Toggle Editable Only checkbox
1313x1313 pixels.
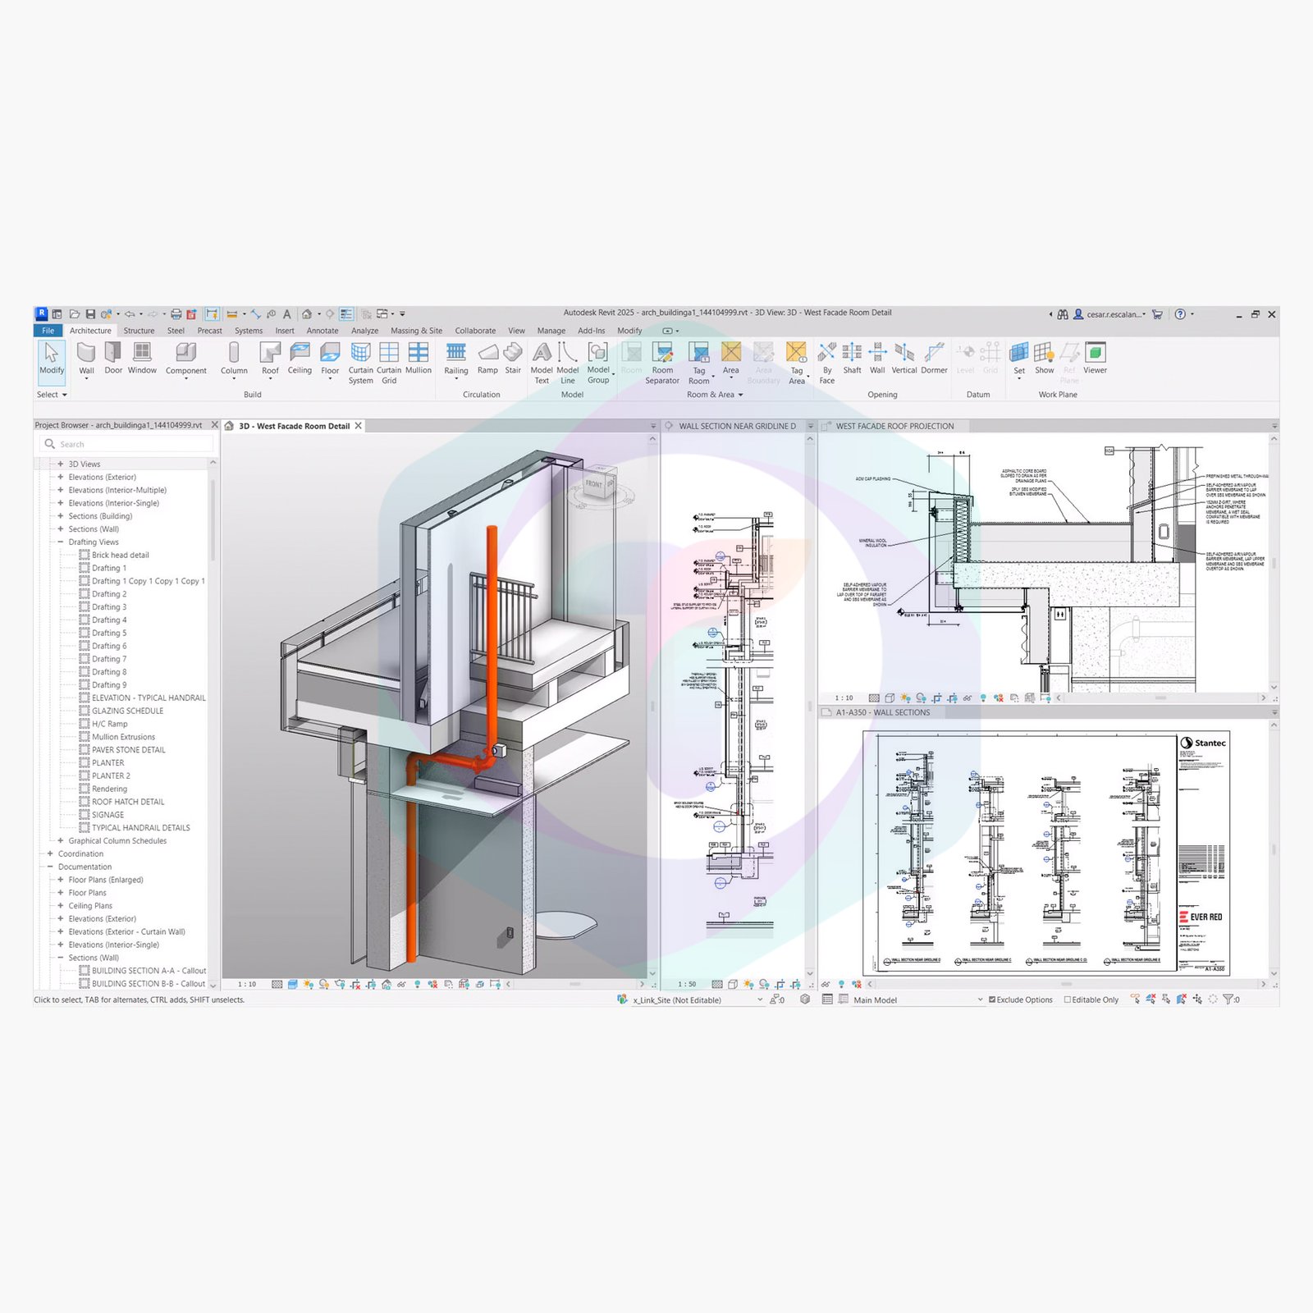(1068, 1000)
